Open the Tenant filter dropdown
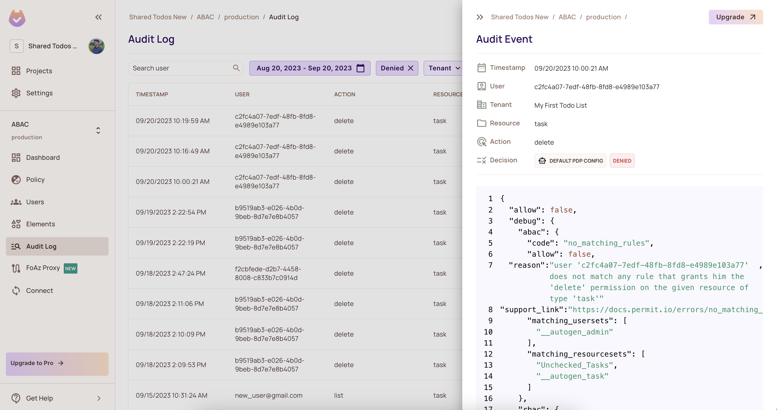 [444, 68]
